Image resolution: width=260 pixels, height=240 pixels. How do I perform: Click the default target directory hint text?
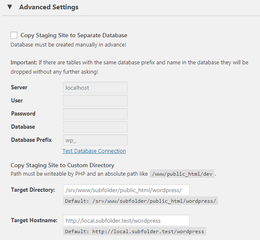[x=140, y=201]
